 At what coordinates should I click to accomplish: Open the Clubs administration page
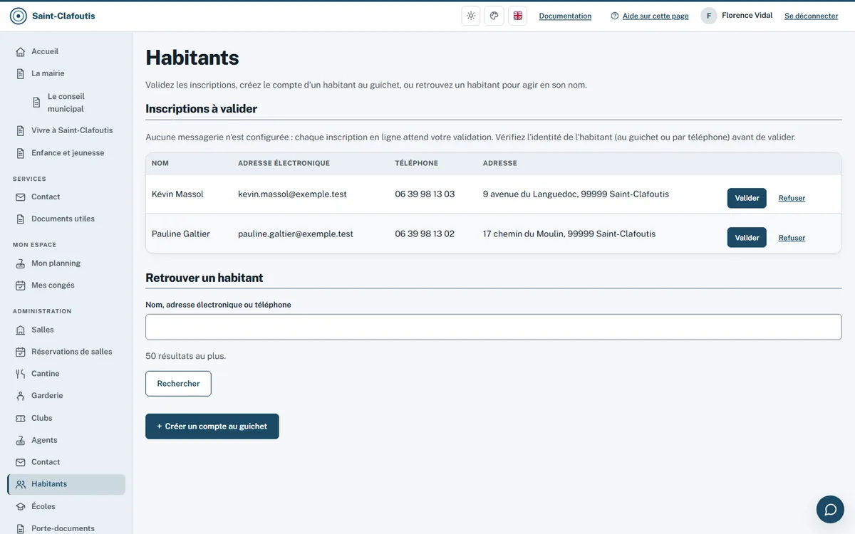coord(42,419)
